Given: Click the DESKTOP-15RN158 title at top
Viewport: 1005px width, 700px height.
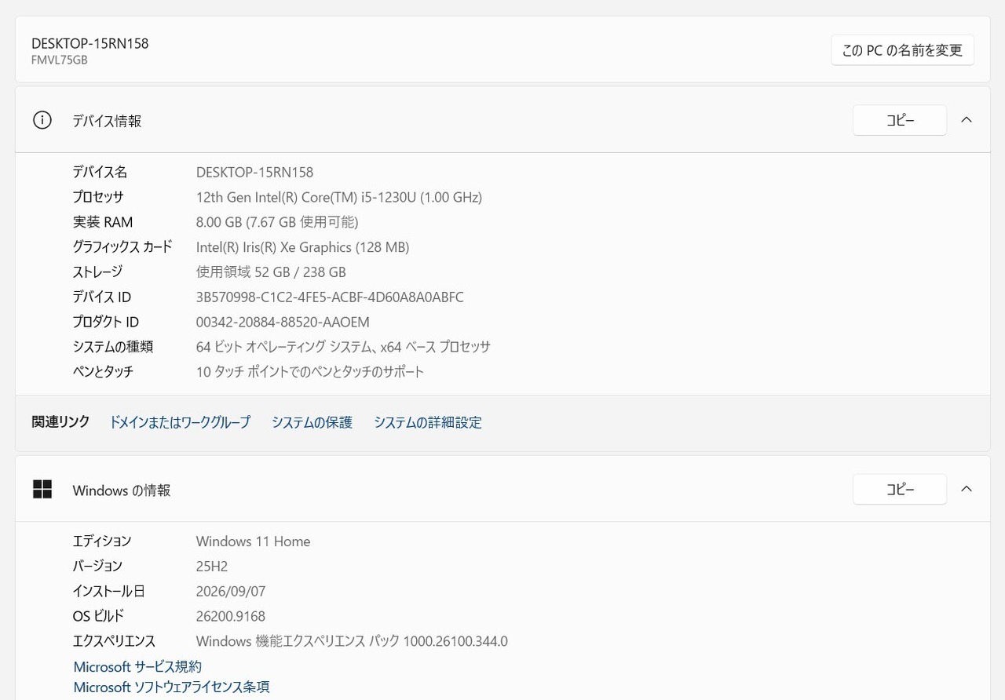Looking at the screenshot, I should [90, 43].
